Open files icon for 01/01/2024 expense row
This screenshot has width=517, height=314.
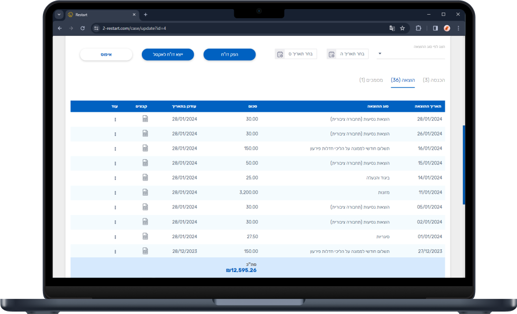145,237
